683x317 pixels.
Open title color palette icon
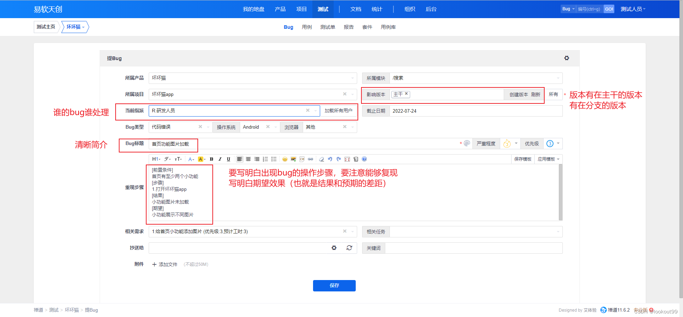coord(467,143)
